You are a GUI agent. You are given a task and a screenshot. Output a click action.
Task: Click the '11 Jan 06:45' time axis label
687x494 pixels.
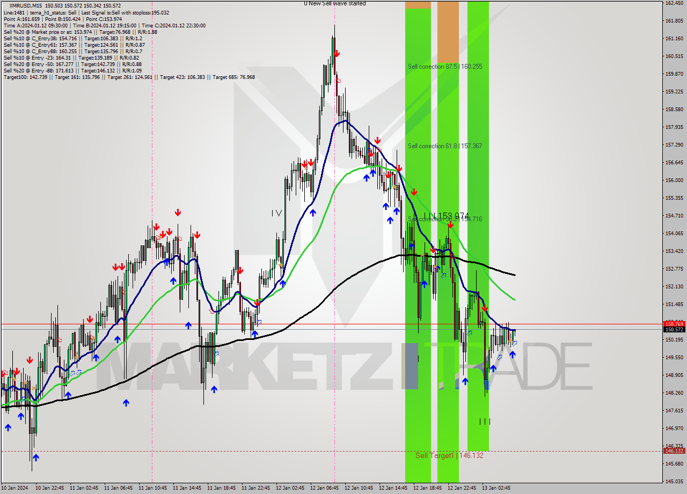118,488
